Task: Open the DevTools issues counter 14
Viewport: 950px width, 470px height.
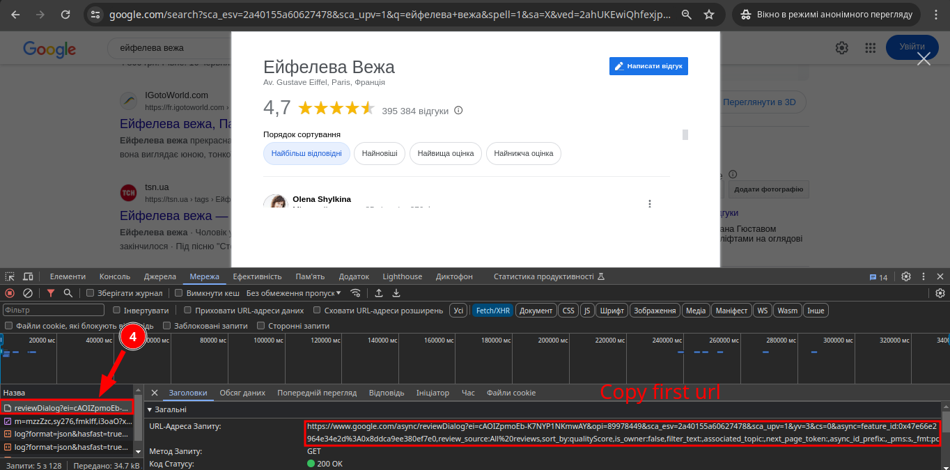Action: coord(878,277)
